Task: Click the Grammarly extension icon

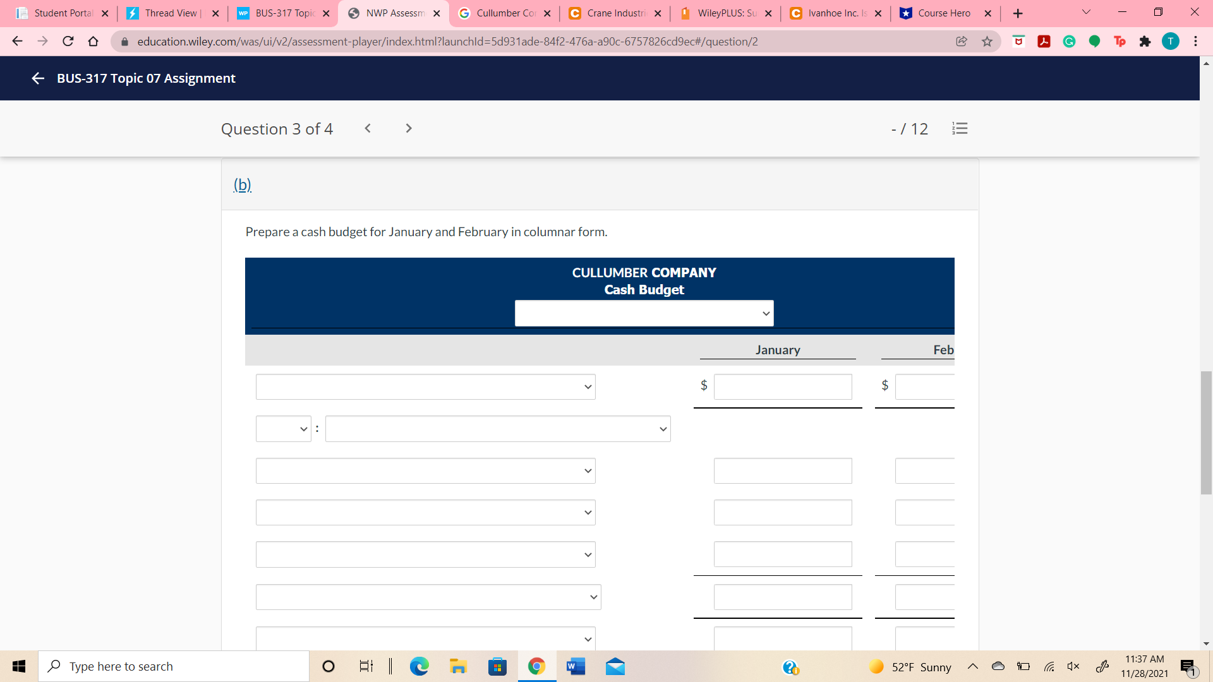Action: [x=1069, y=42]
